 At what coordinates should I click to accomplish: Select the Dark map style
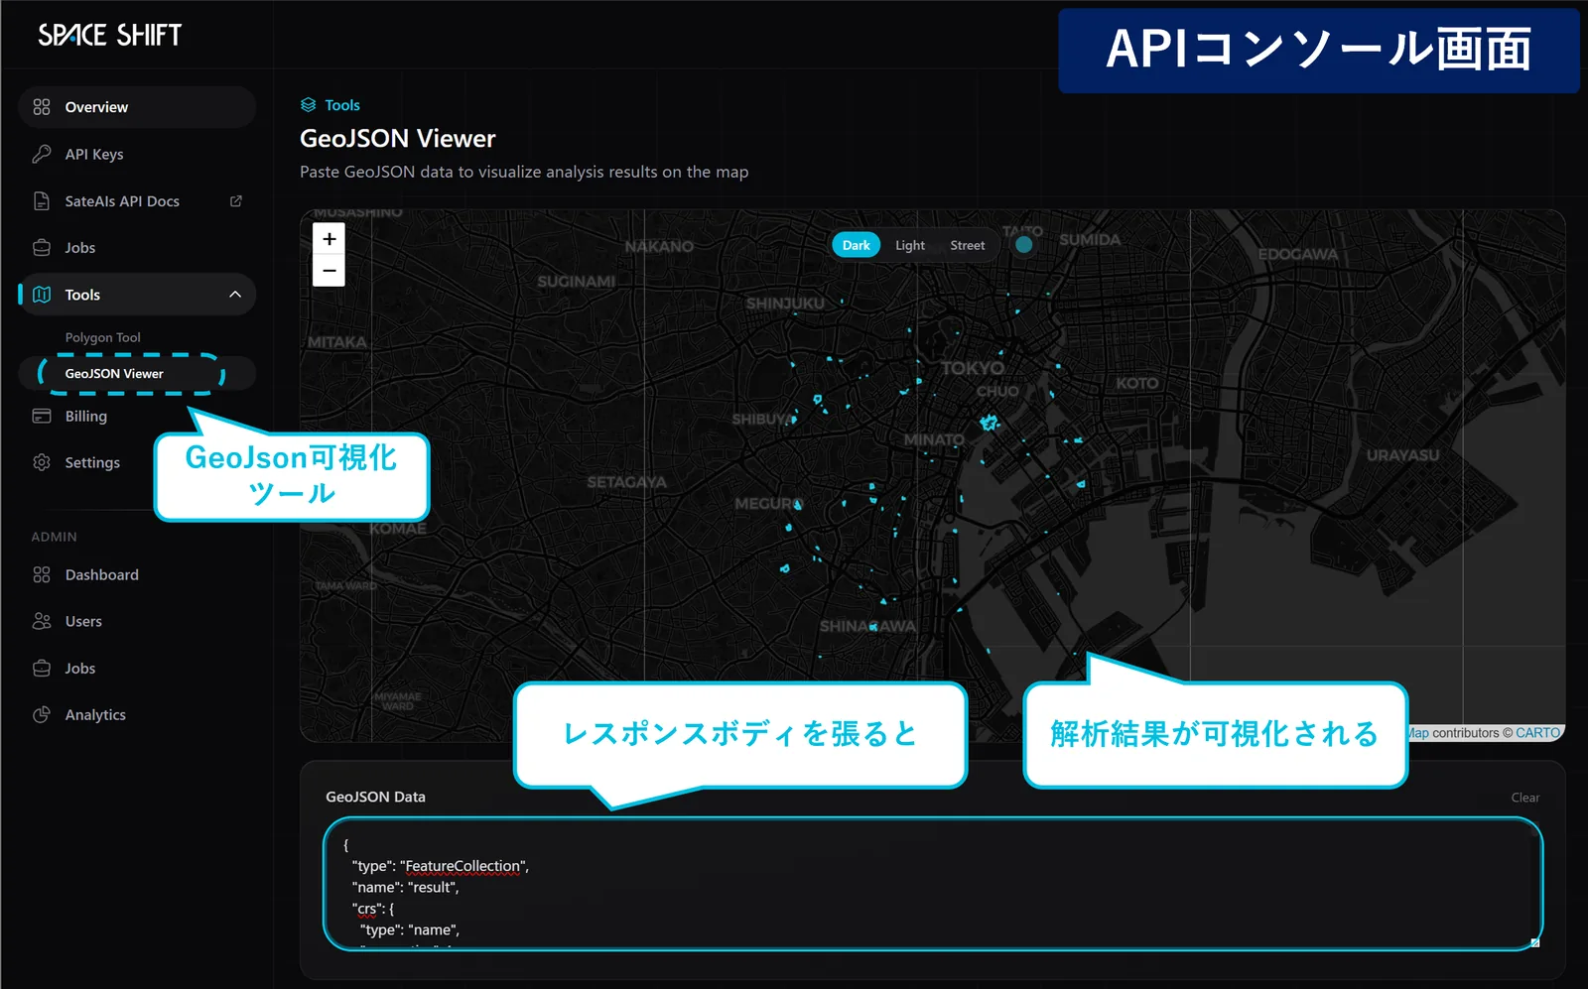(857, 245)
